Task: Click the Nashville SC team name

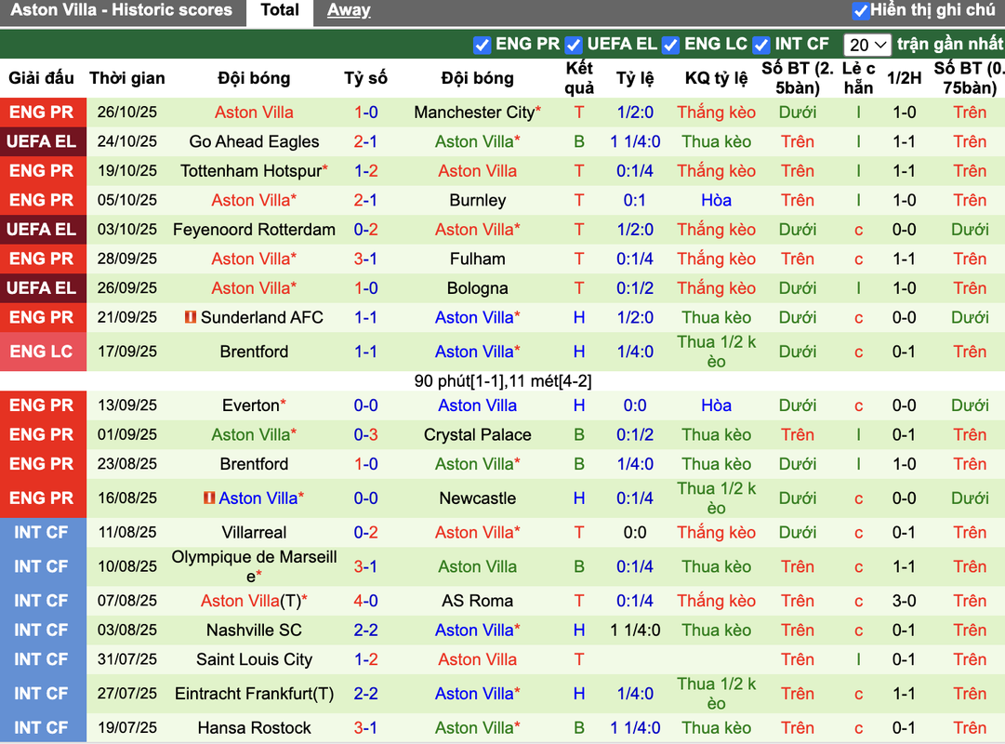Action: 254,631
